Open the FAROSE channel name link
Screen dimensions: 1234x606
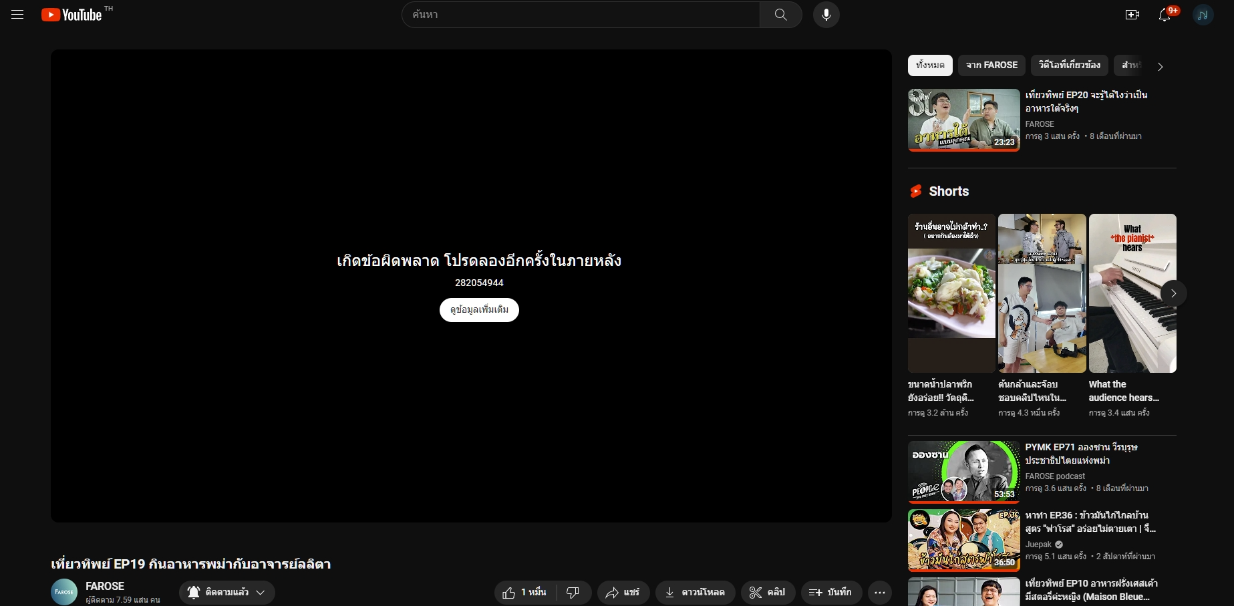point(105,585)
